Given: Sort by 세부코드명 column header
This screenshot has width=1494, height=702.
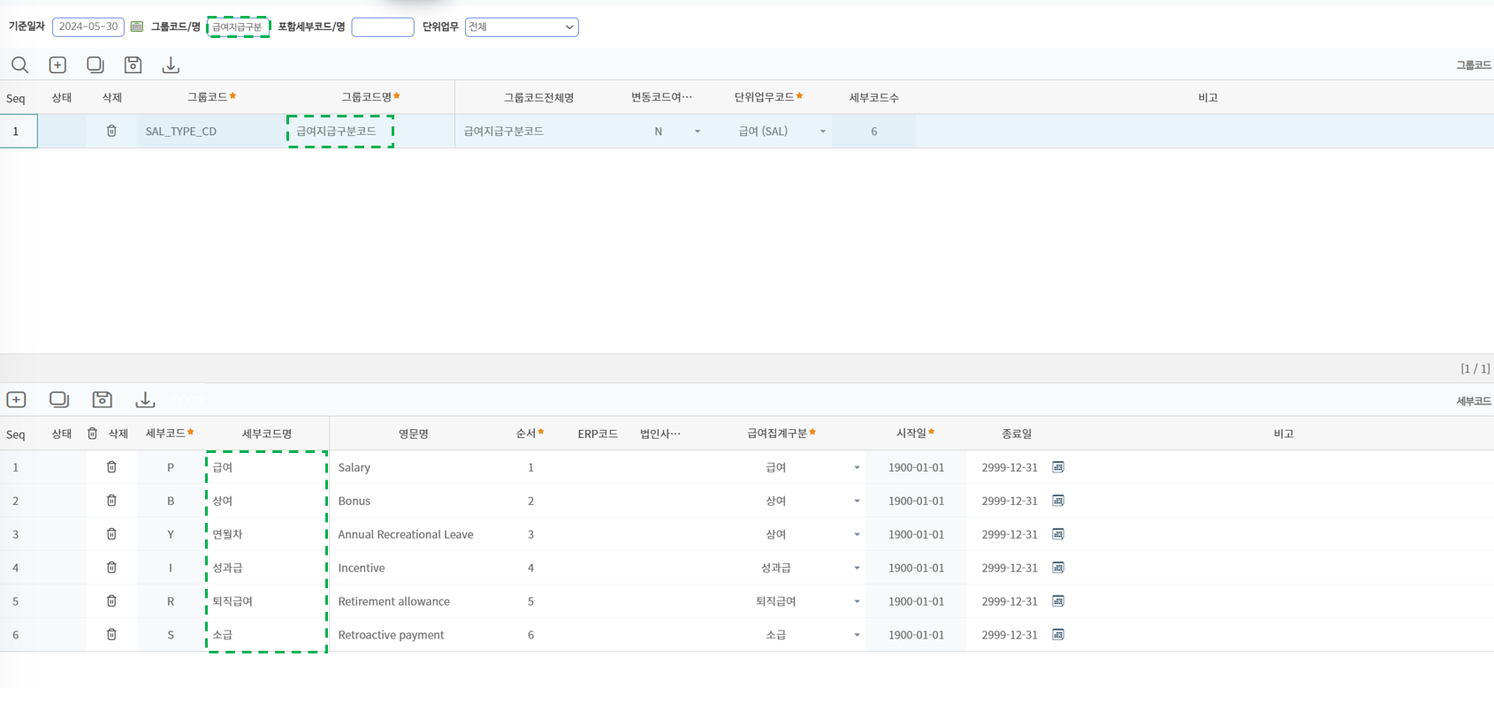Looking at the screenshot, I should coord(267,434).
